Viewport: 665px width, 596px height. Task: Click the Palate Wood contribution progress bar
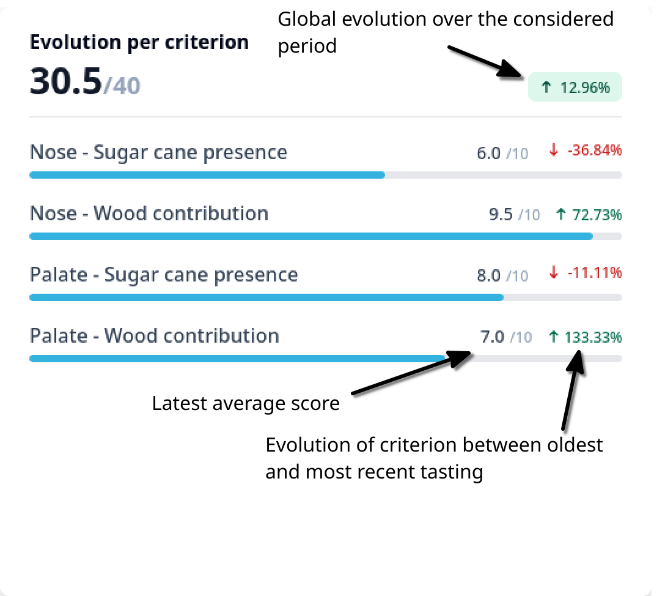click(x=326, y=359)
